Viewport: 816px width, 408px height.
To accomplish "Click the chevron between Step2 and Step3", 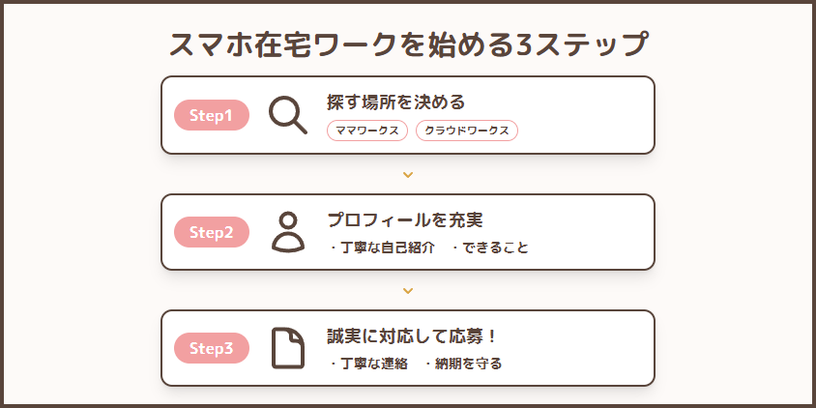I will (408, 291).
